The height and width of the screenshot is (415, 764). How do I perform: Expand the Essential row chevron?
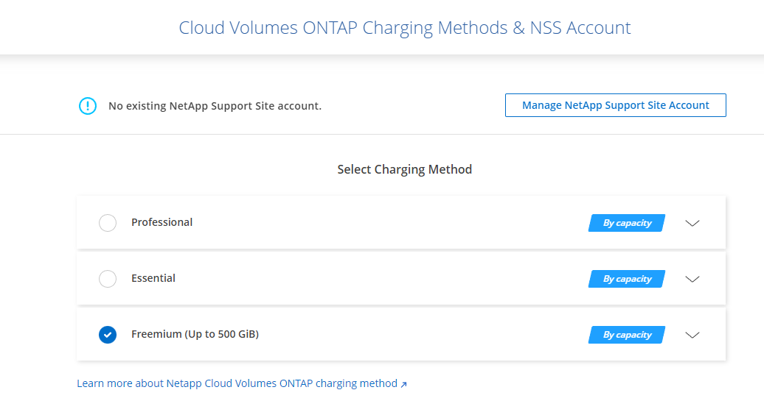point(692,279)
